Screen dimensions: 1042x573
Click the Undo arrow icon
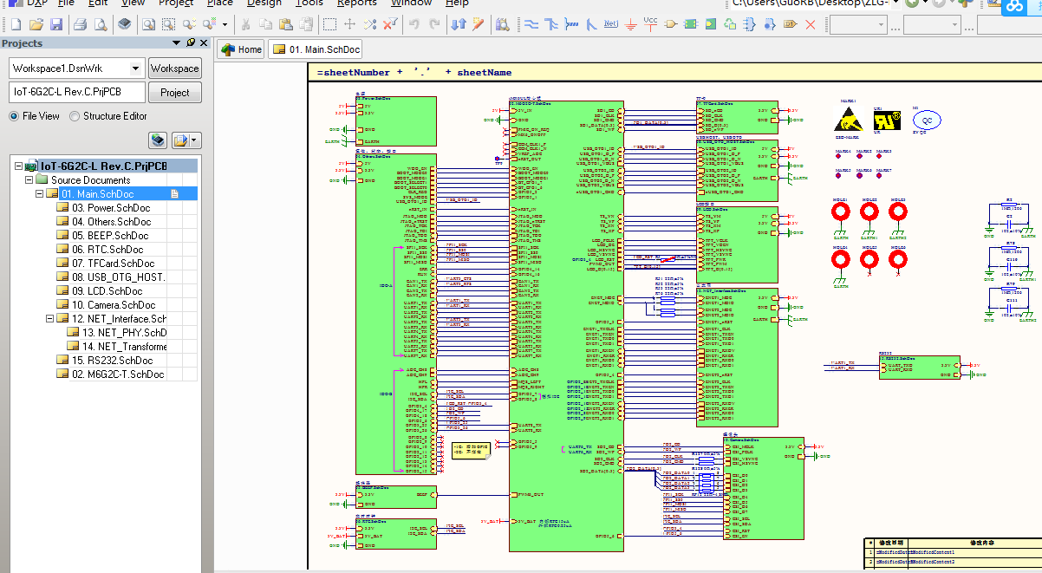click(414, 24)
